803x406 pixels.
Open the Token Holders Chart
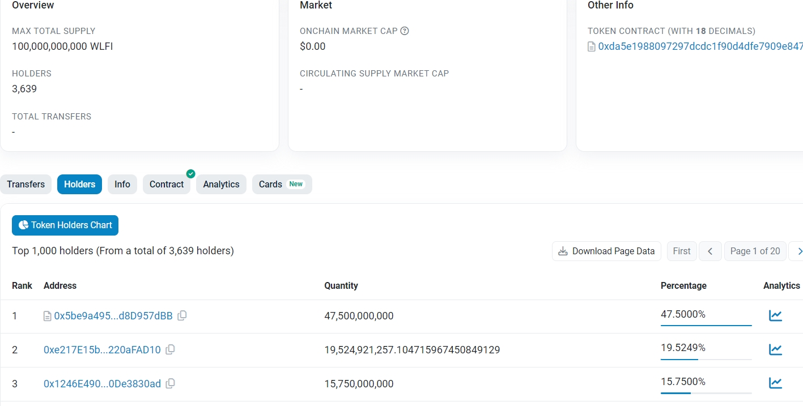[x=65, y=225]
